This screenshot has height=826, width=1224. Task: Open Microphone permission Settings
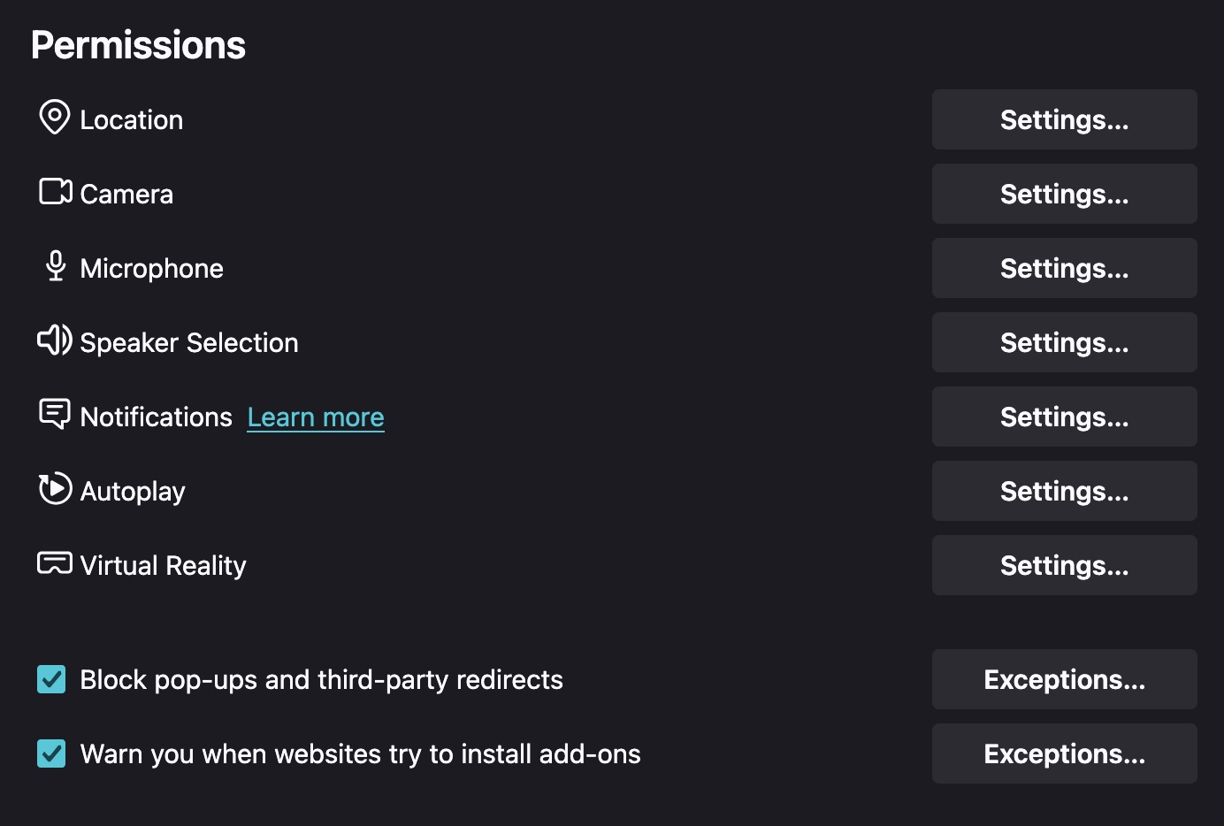pos(1064,268)
